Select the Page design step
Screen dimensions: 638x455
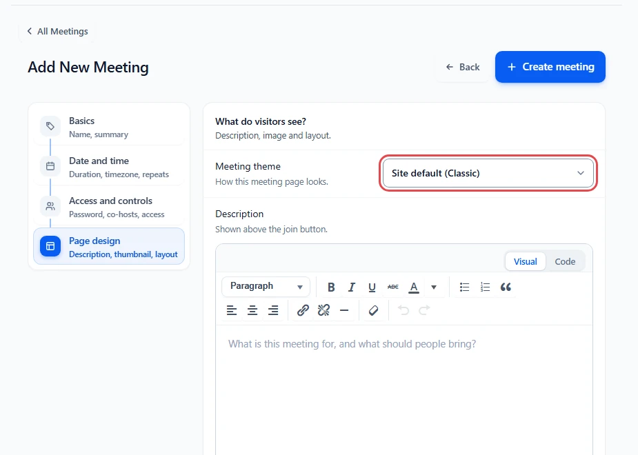[109, 246]
